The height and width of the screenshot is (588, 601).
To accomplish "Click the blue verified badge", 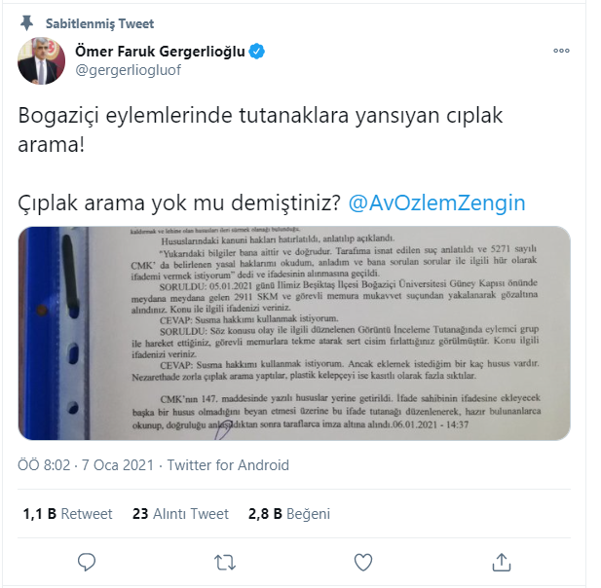I will pyautogui.click(x=257, y=51).
